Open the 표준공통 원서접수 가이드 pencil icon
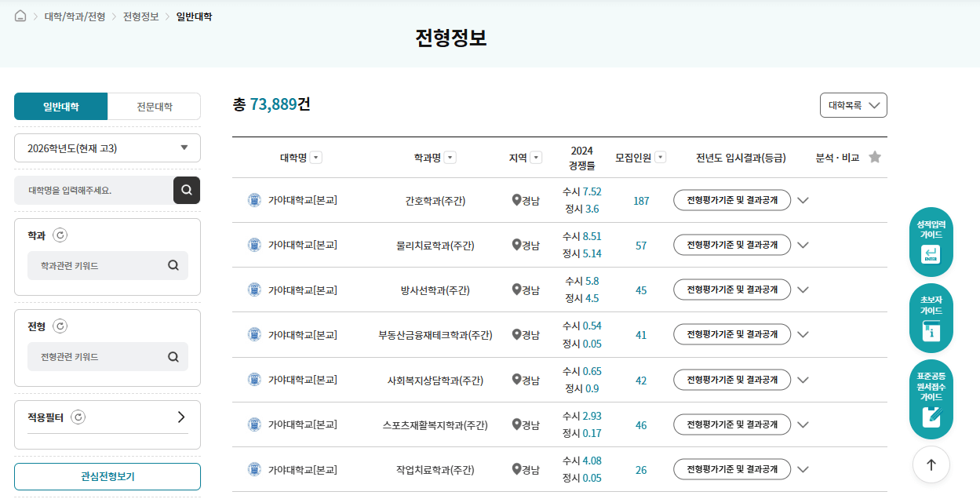Image resolution: width=980 pixels, height=499 pixels. pyautogui.click(x=931, y=399)
